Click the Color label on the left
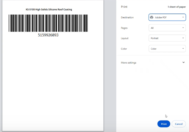The height and width of the screenshot is (132, 189). pos(124,49)
